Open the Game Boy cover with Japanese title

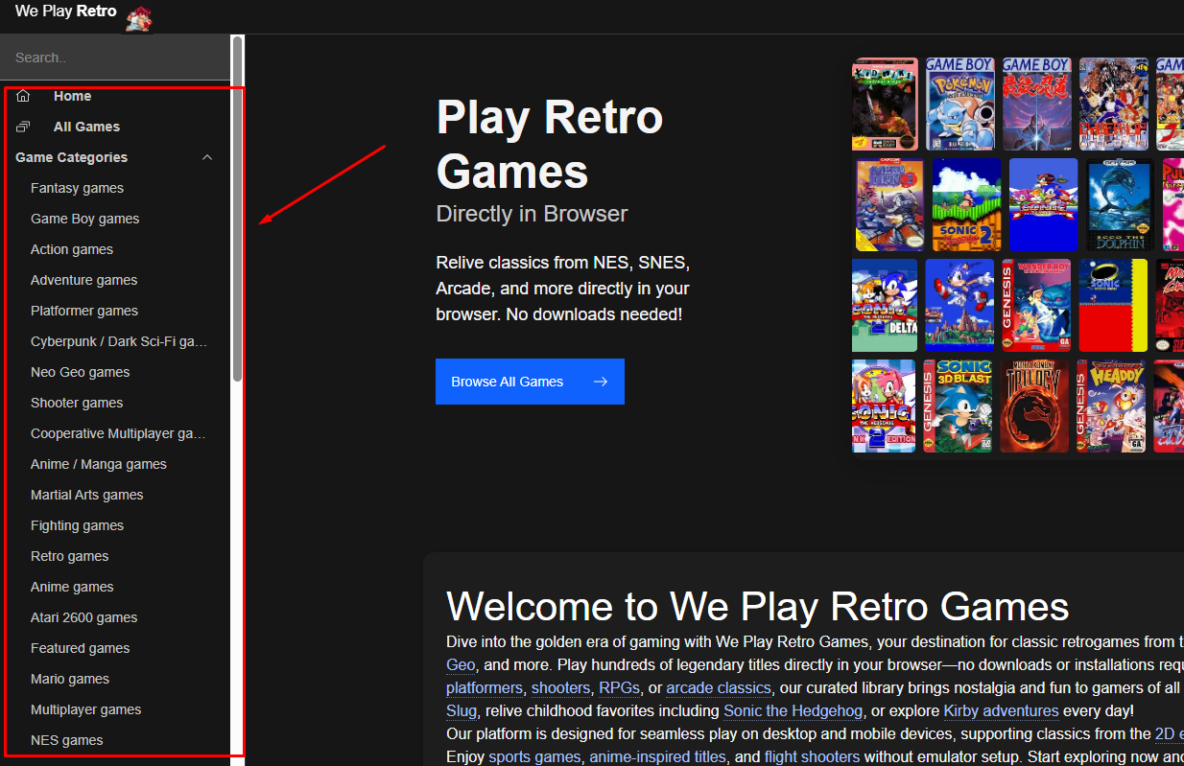click(x=1037, y=104)
